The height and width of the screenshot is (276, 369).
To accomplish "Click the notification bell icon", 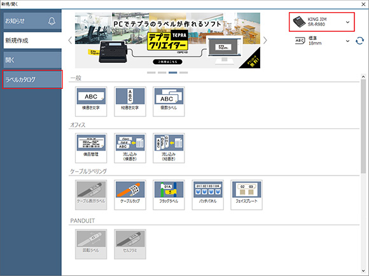I will coord(52,21).
